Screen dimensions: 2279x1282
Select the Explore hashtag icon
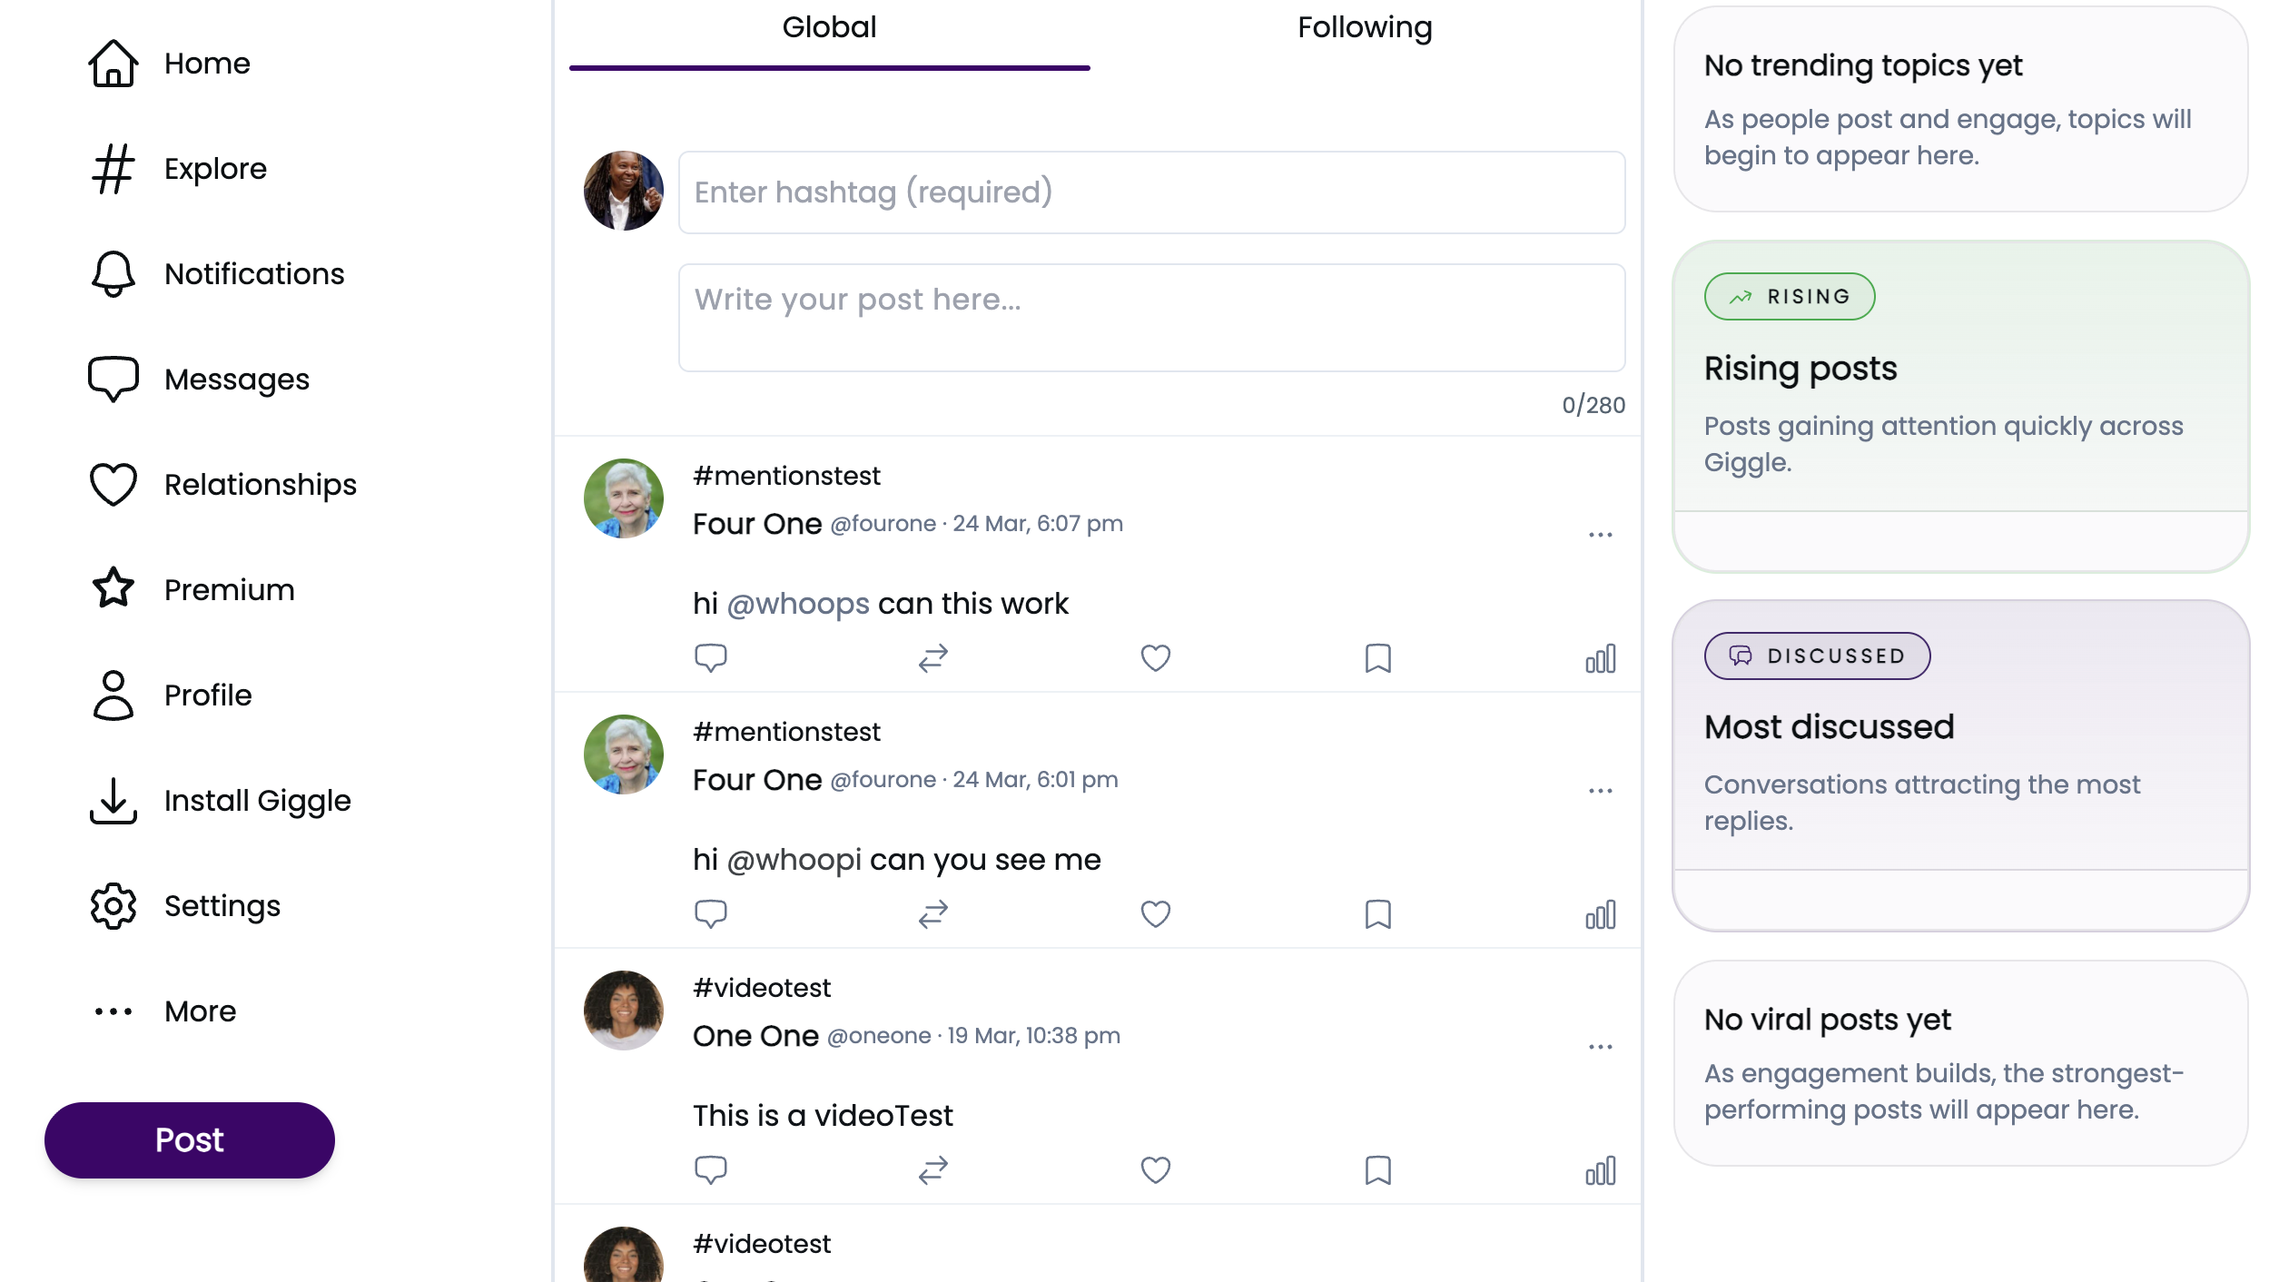coord(113,168)
